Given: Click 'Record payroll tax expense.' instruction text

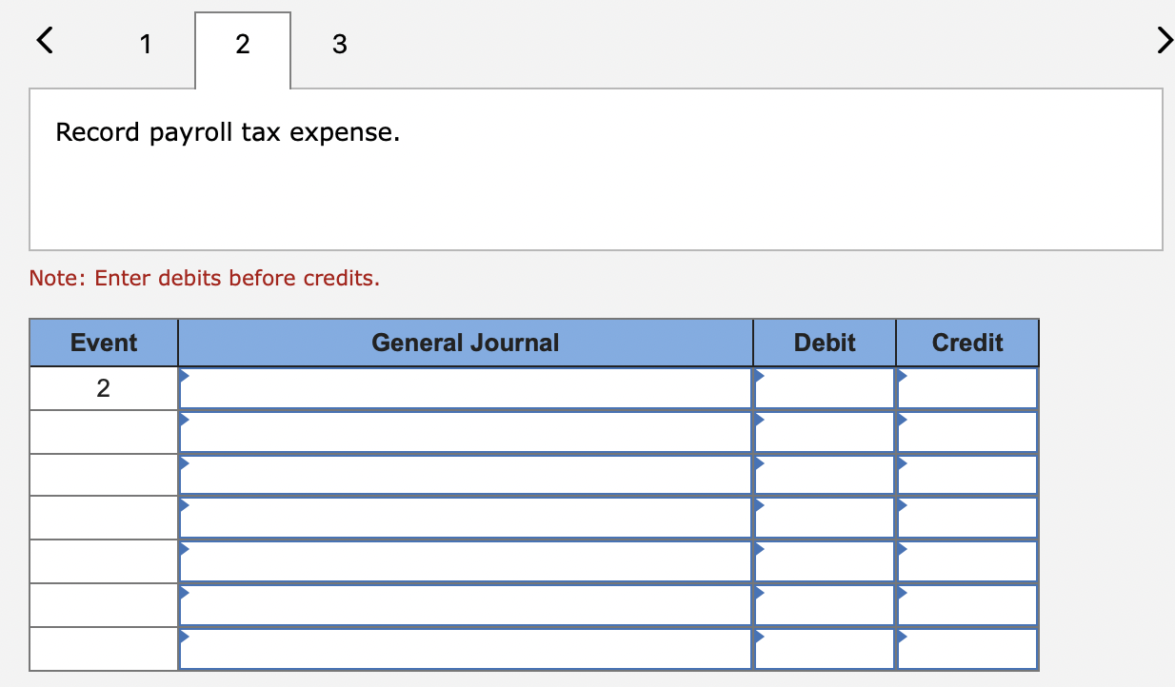Looking at the screenshot, I should (228, 132).
